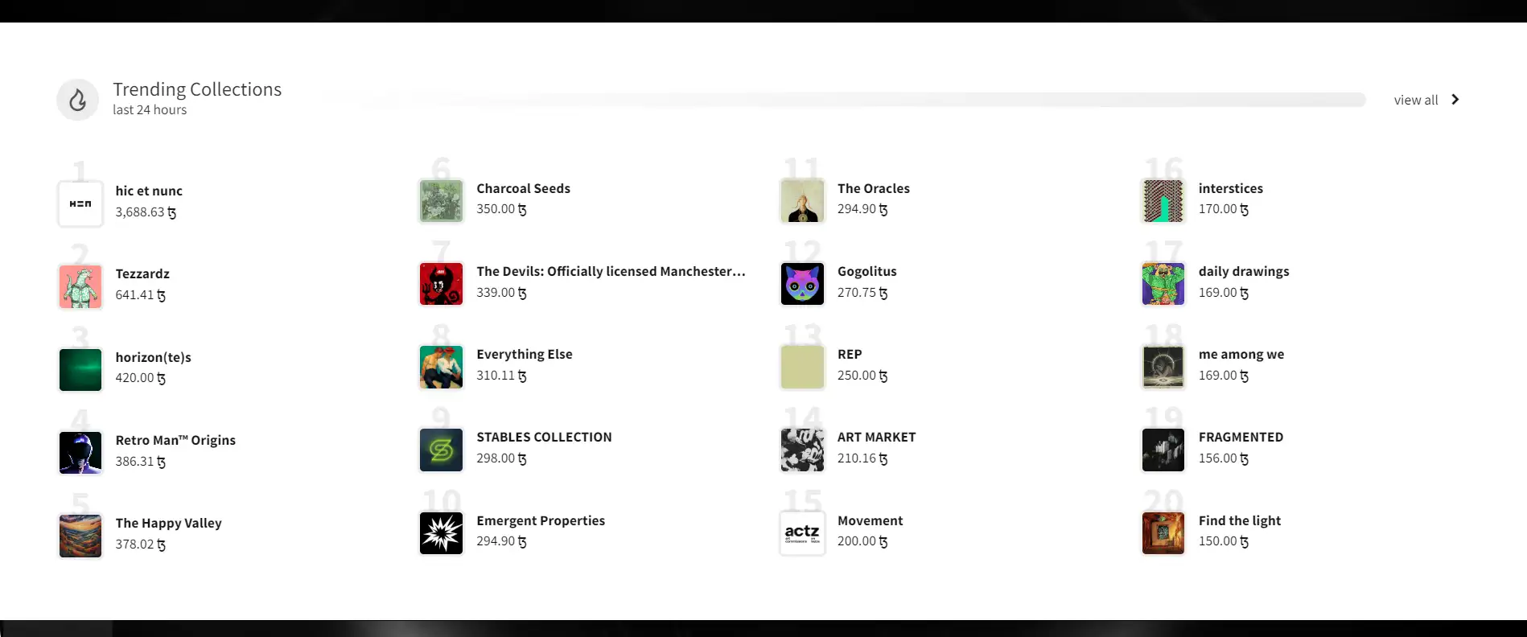Viewport: 1527px width, 637px height.
Task: Click the Movement actz logo icon
Action: (802, 533)
